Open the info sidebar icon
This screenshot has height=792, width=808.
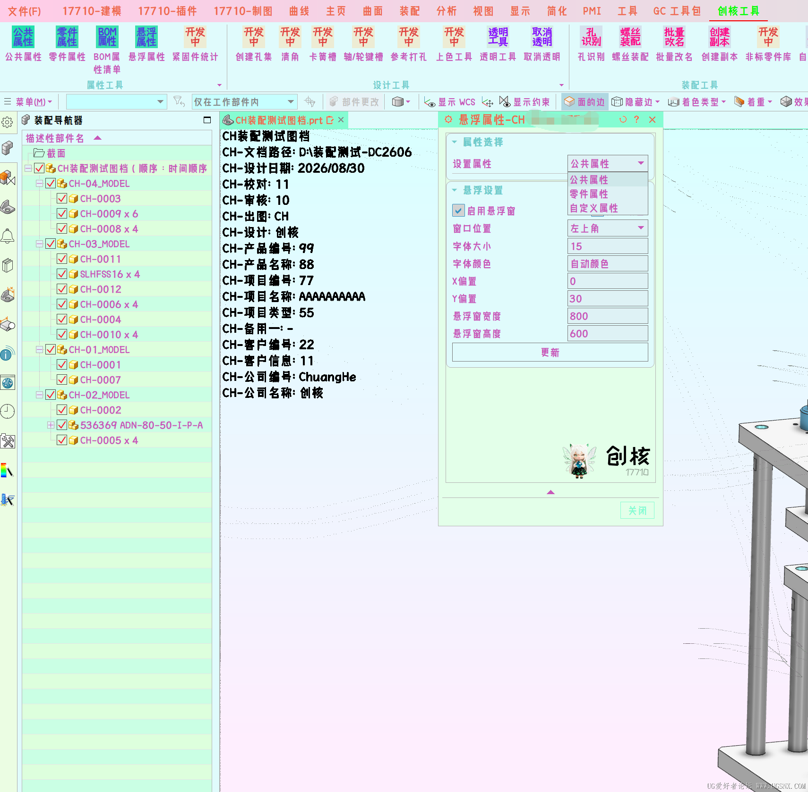[x=7, y=354]
